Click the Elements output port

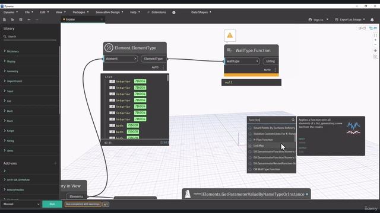[x=77, y=196]
